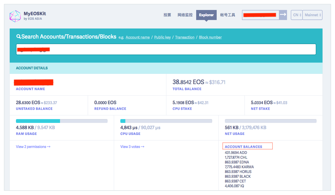
Task: Click inside the large search input field
Action: (x=166, y=49)
